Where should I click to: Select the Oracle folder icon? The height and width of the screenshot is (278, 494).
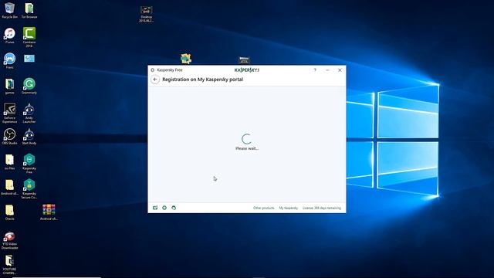pyautogui.click(x=9, y=212)
